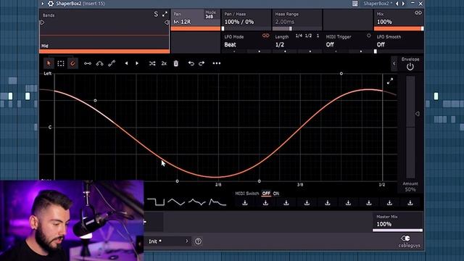Open the LFO Mode Beat selector
This screenshot has height=261, width=464.
point(231,45)
